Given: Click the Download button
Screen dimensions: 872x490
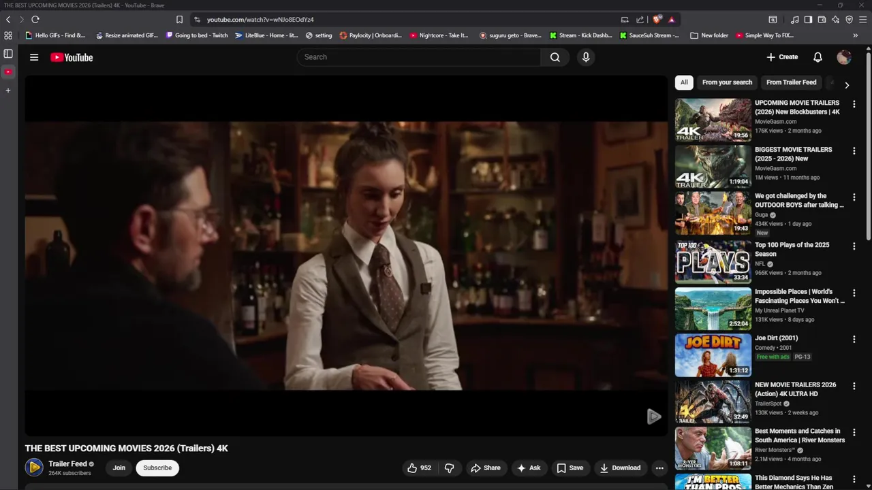Looking at the screenshot, I should [x=620, y=468].
